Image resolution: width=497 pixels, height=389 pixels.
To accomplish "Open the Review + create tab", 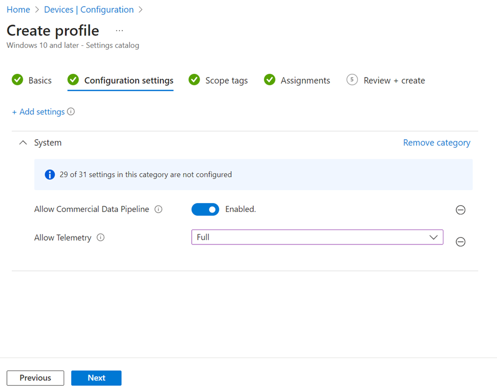I will [393, 81].
